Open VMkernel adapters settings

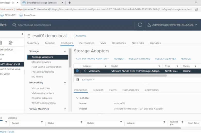pos(43,93)
